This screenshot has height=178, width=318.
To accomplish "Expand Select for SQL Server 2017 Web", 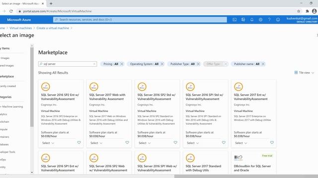I will click(x=96, y=143).
